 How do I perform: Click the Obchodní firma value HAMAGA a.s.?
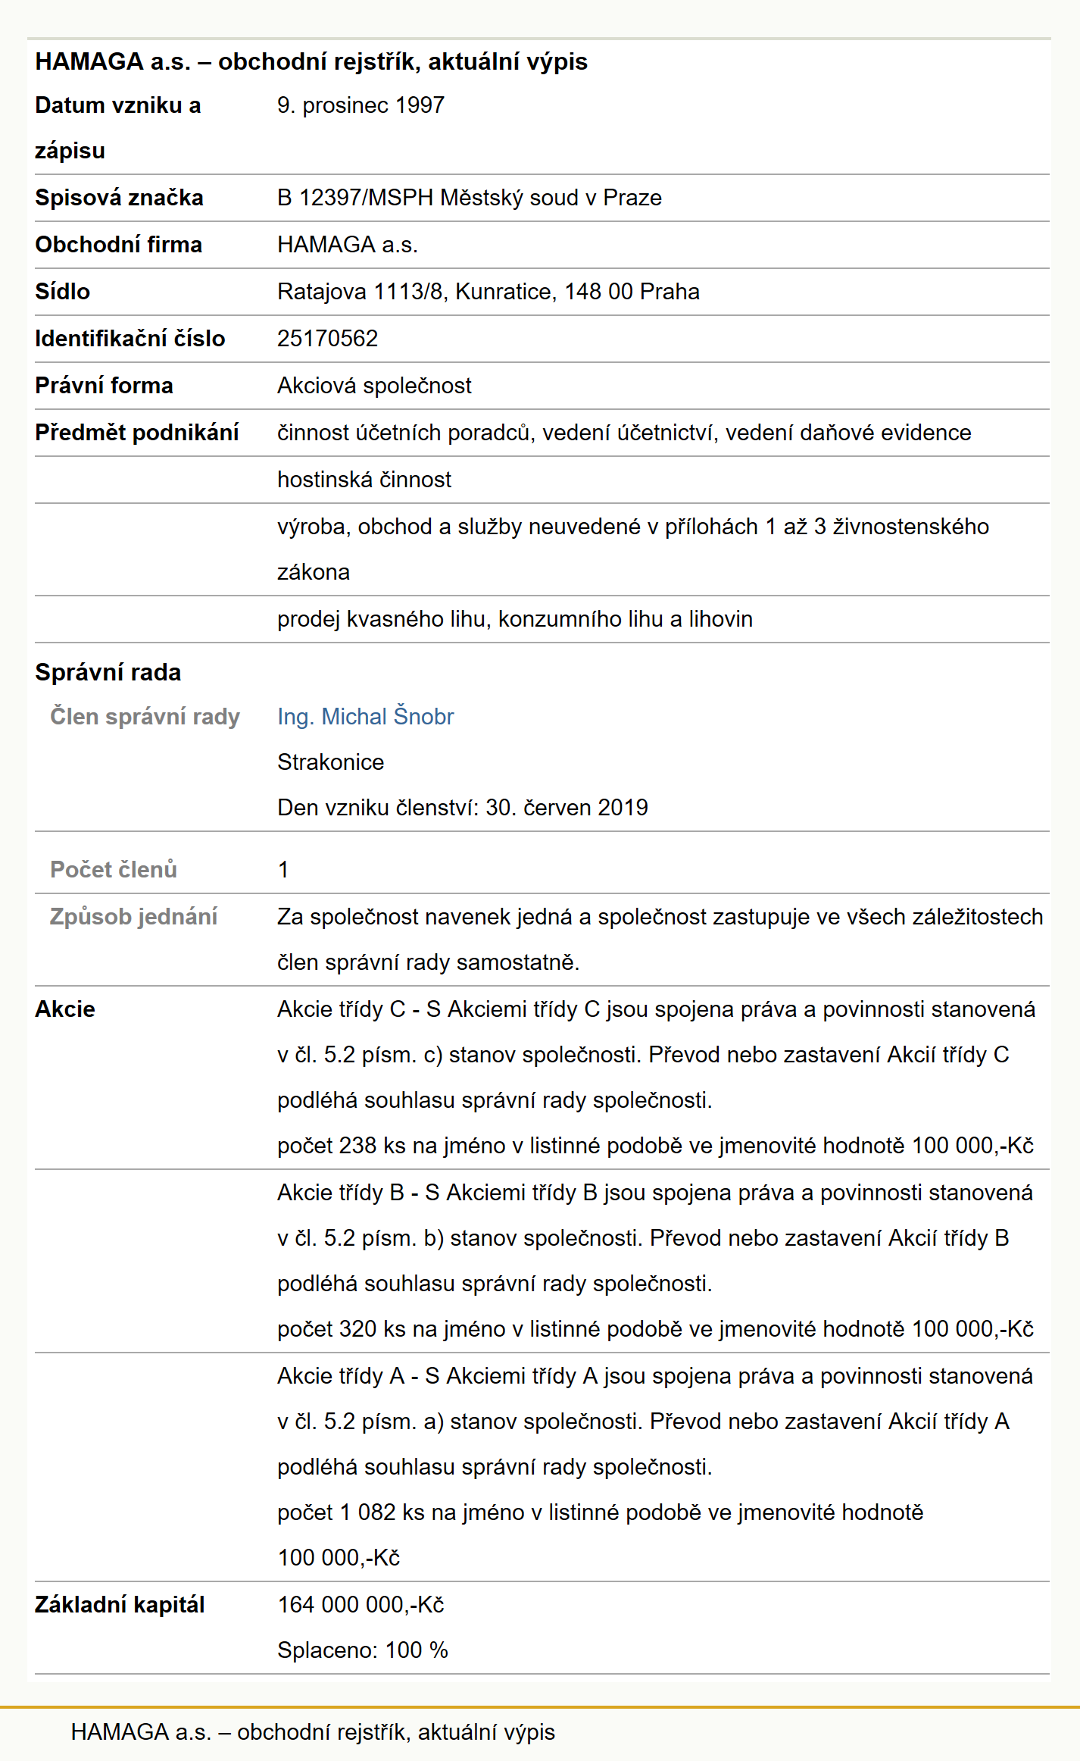coord(348,245)
